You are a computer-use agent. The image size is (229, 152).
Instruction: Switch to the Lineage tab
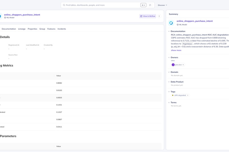point(22,29)
